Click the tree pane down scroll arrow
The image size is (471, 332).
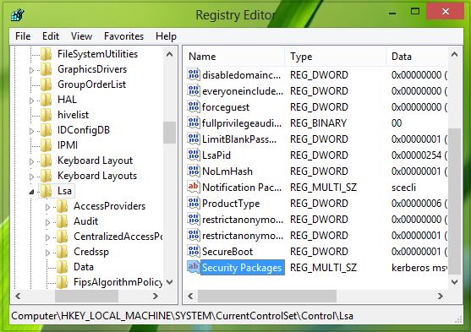click(x=170, y=282)
